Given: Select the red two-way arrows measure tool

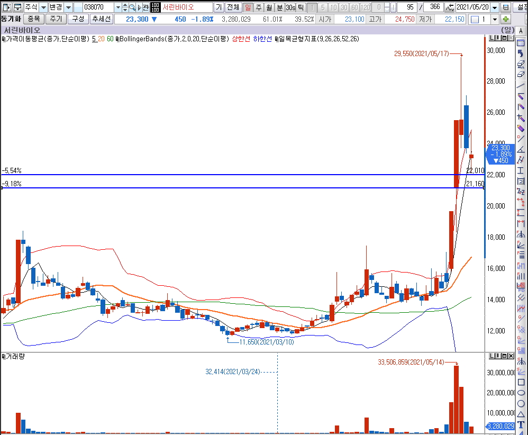Looking at the screenshot, I should tap(521, 202).
